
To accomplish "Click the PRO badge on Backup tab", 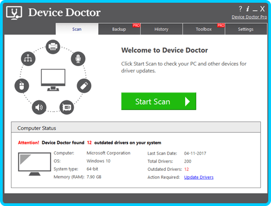I will 136,25.
